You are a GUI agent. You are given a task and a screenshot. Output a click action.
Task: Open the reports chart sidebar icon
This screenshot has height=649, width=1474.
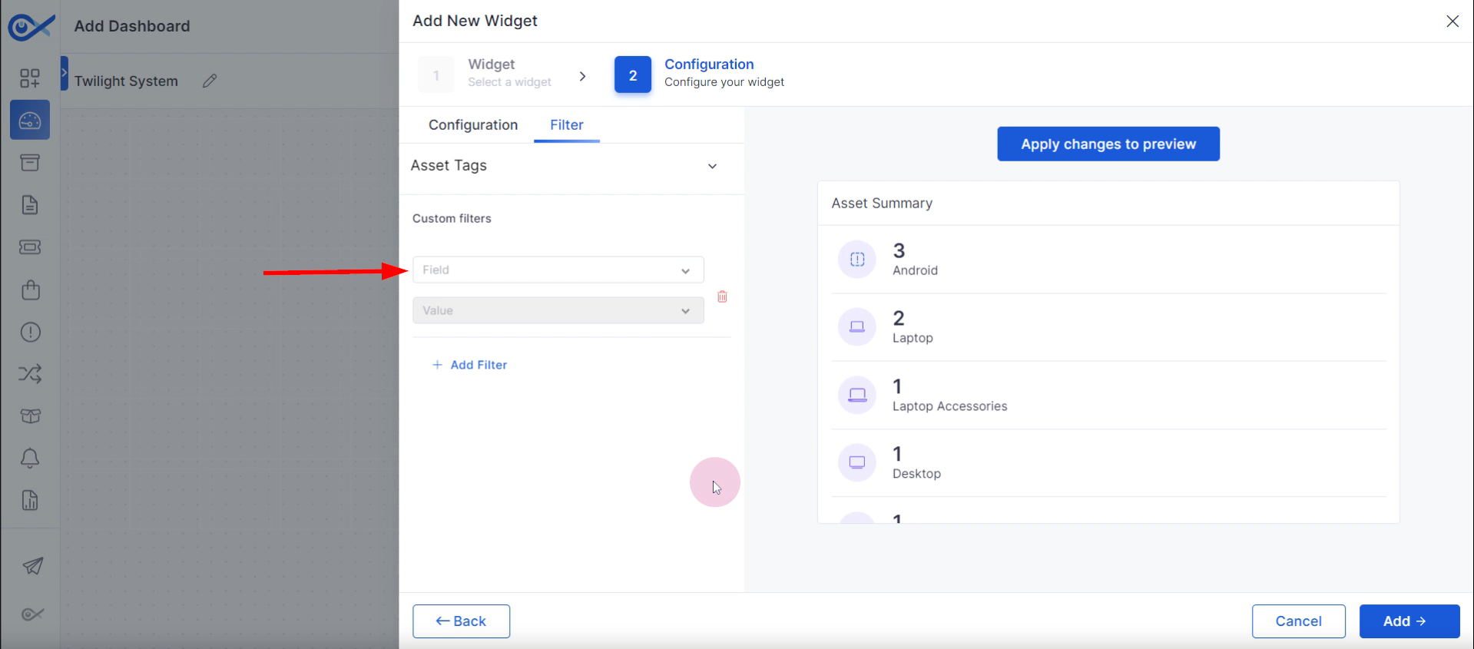[x=30, y=501]
